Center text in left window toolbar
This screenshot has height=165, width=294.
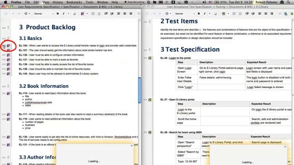[124, 14]
